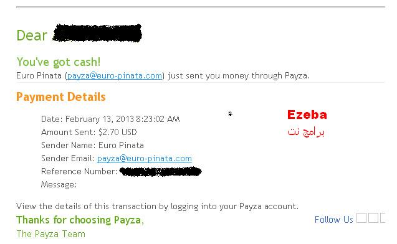Click the first Follow Us social icon
The width and height of the screenshot is (397, 244).
point(361,218)
